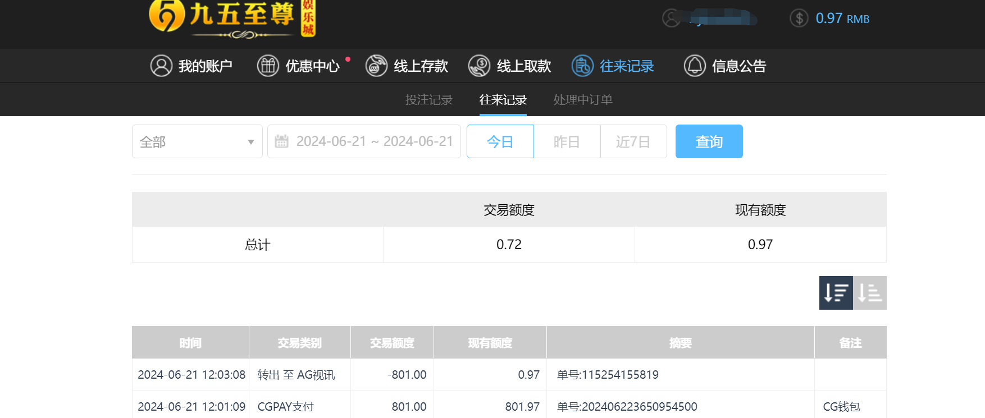985x418 pixels.
Task: Click the 现有额度 table column header
Action: click(x=490, y=343)
